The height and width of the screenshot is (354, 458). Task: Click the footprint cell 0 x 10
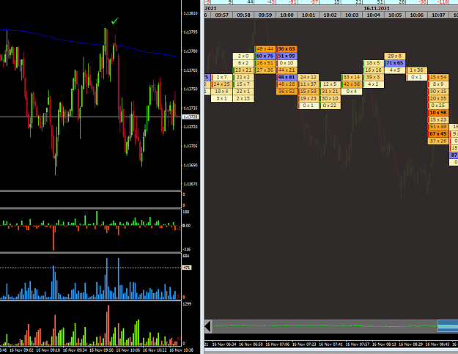(287, 63)
